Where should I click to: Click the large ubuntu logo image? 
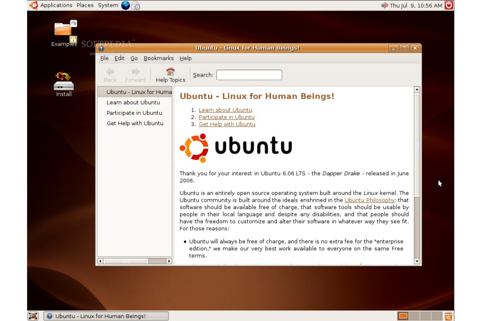point(235,148)
